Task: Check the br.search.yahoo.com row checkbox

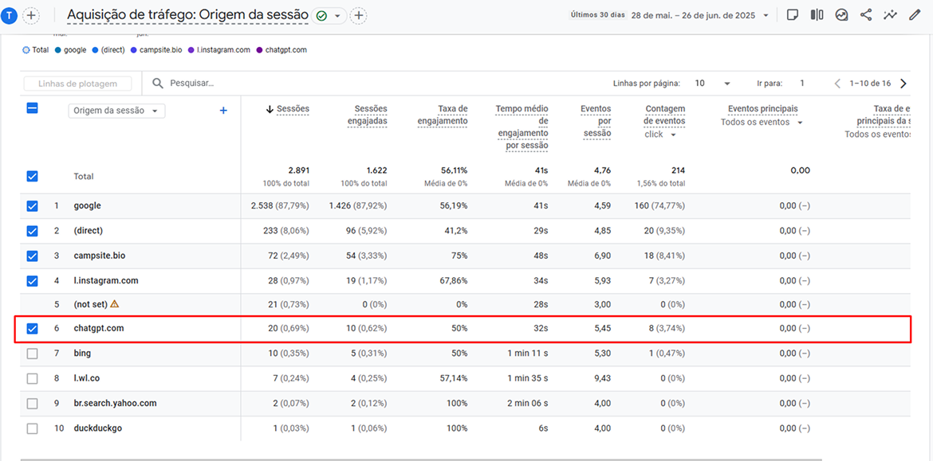Action: coord(33,404)
